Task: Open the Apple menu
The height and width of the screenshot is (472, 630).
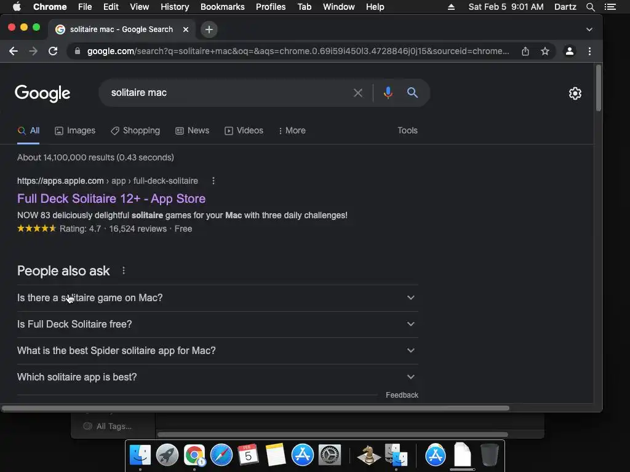Action: 17,7
